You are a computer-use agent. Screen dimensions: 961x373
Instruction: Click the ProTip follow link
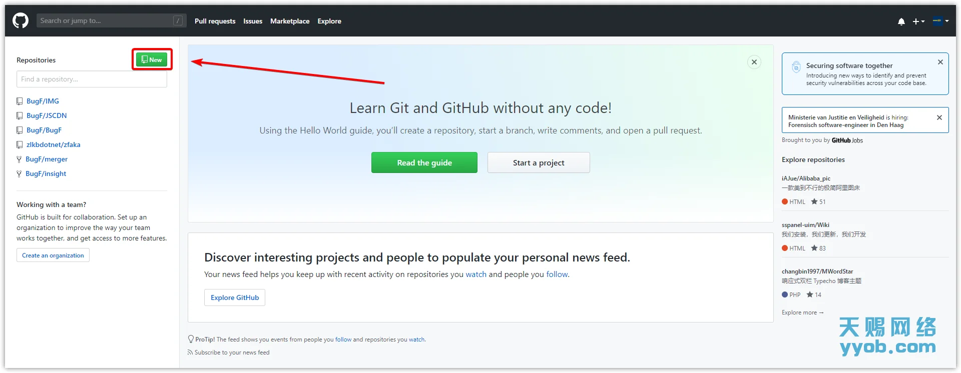point(343,339)
